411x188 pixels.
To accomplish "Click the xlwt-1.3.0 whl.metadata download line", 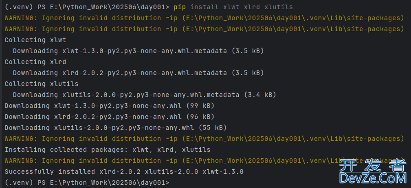I will [137, 51].
